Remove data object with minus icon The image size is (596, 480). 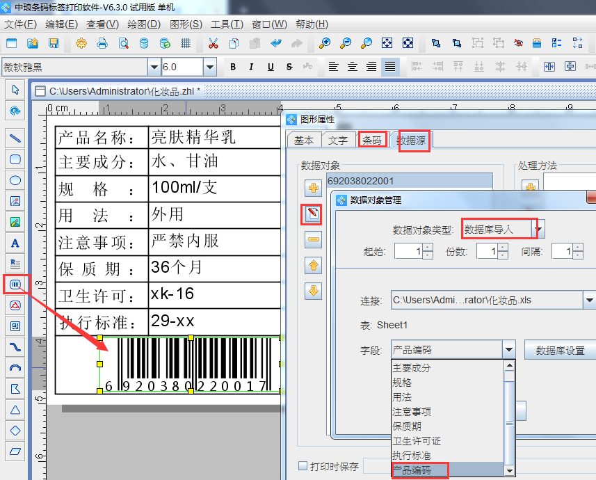[x=313, y=240]
